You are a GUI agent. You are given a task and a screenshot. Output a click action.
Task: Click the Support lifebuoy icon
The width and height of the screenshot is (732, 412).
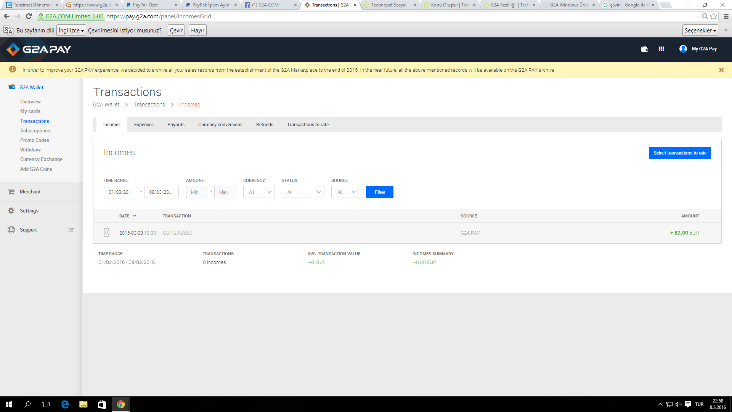(x=11, y=230)
